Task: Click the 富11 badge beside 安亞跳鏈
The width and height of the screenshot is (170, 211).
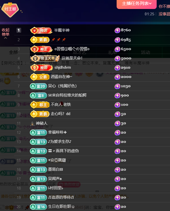Action: tap(38, 161)
